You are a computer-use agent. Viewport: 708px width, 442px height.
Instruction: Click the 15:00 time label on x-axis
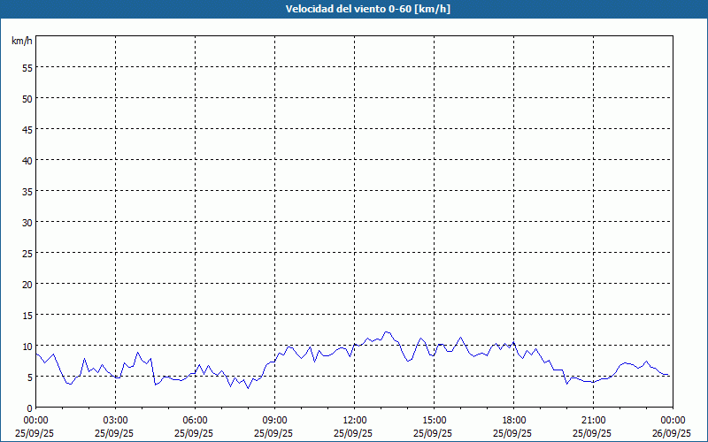[x=434, y=420]
